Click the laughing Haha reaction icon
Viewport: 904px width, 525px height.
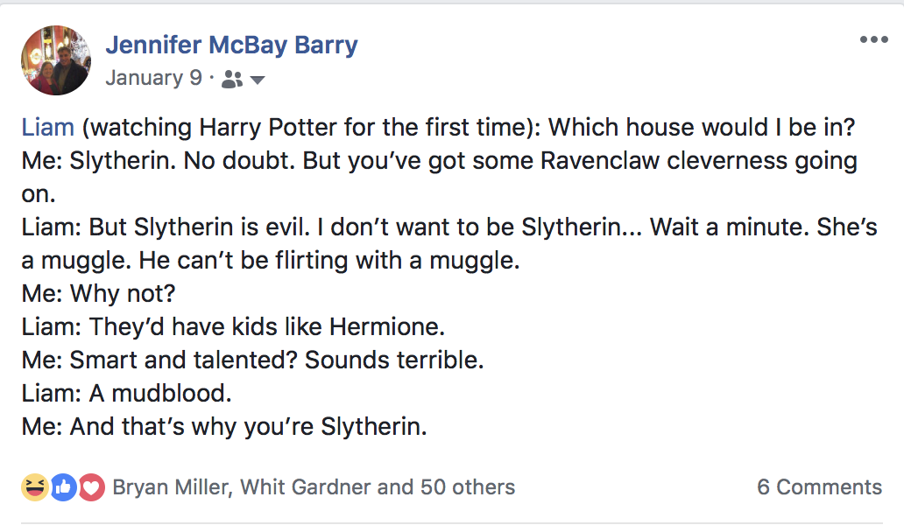[x=35, y=486]
